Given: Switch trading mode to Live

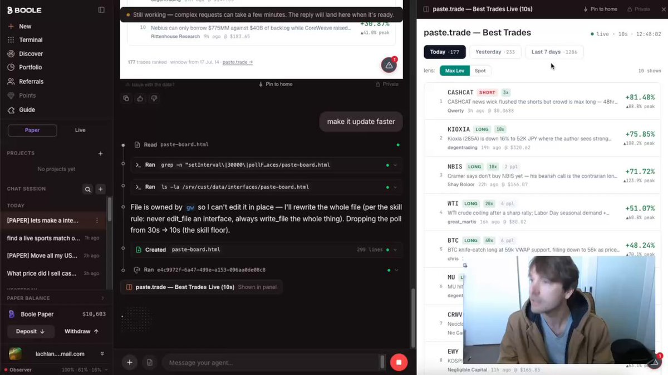Looking at the screenshot, I should (x=80, y=131).
